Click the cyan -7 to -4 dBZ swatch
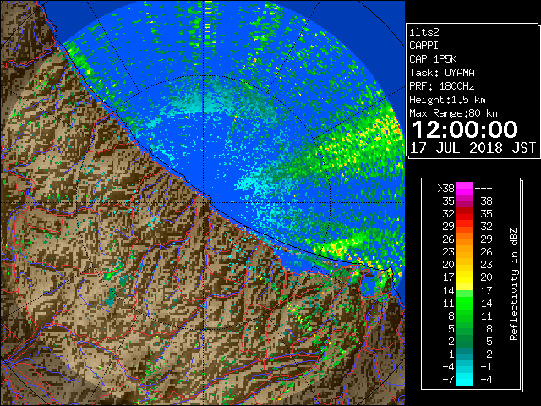Viewport: 541px width, 406px height. point(465,379)
